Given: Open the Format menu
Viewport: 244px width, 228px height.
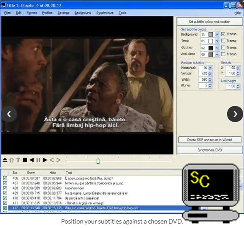Looking at the screenshot, I should [32, 13].
